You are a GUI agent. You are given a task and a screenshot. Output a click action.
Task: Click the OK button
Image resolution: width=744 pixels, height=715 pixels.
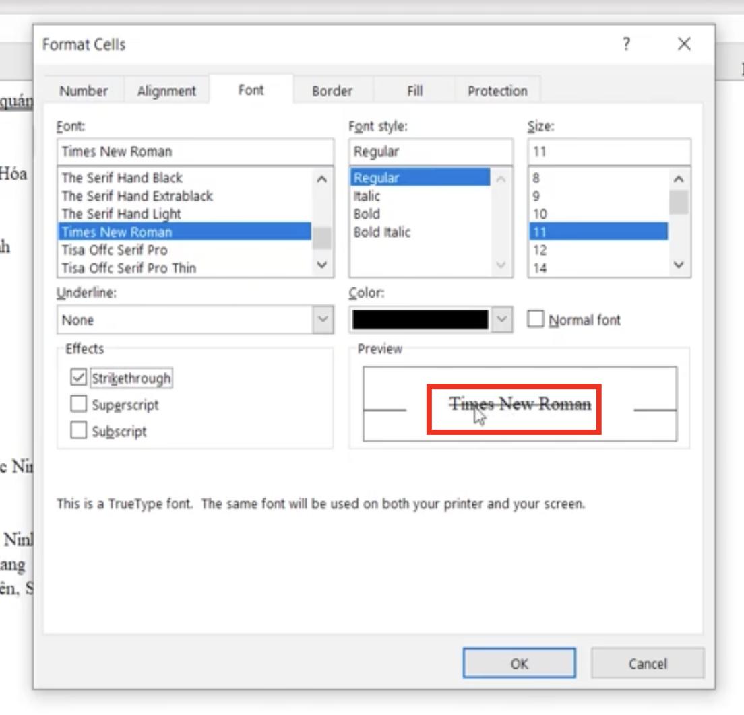[519, 663]
